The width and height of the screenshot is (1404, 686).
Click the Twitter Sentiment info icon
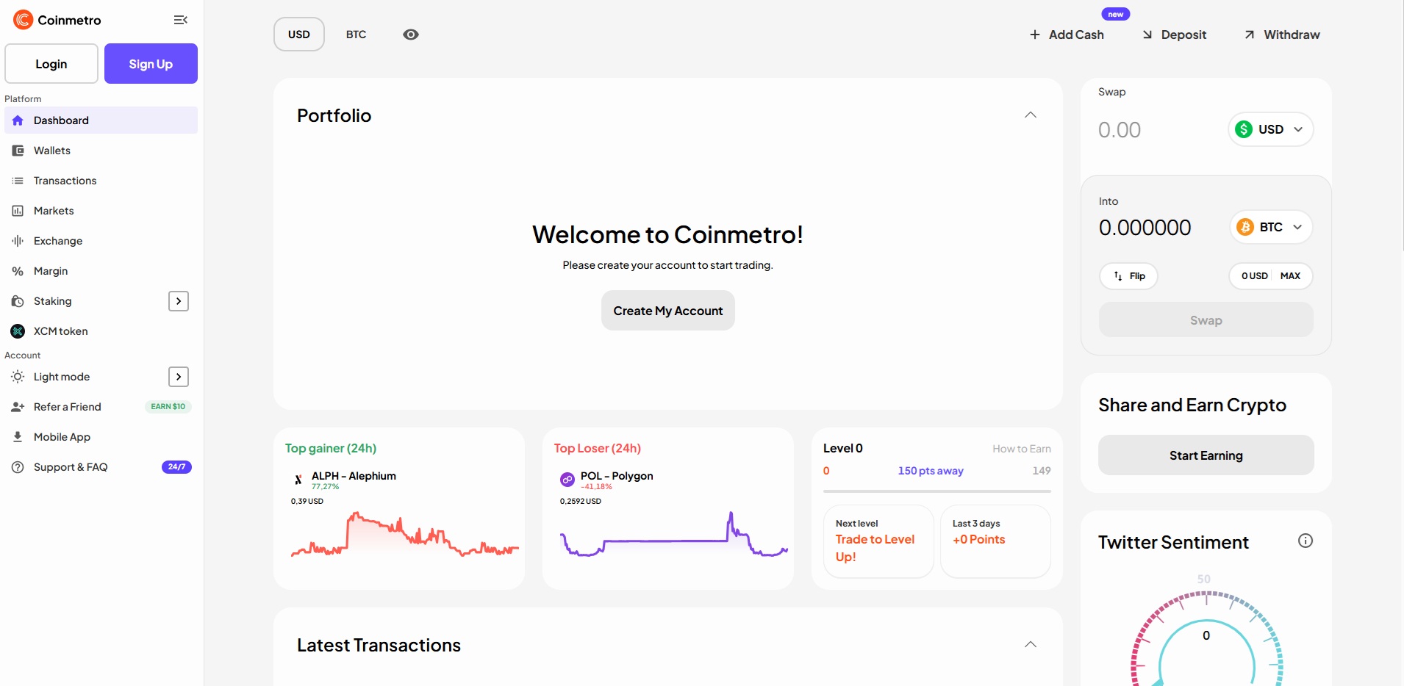pyautogui.click(x=1305, y=541)
